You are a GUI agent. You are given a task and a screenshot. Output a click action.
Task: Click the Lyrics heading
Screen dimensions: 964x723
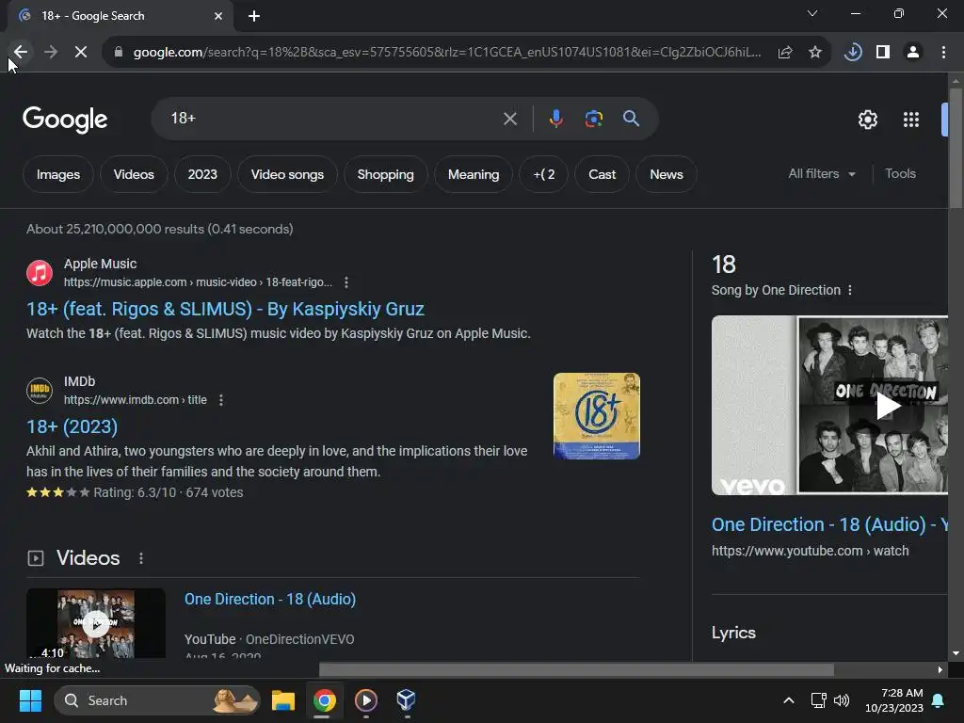click(733, 633)
